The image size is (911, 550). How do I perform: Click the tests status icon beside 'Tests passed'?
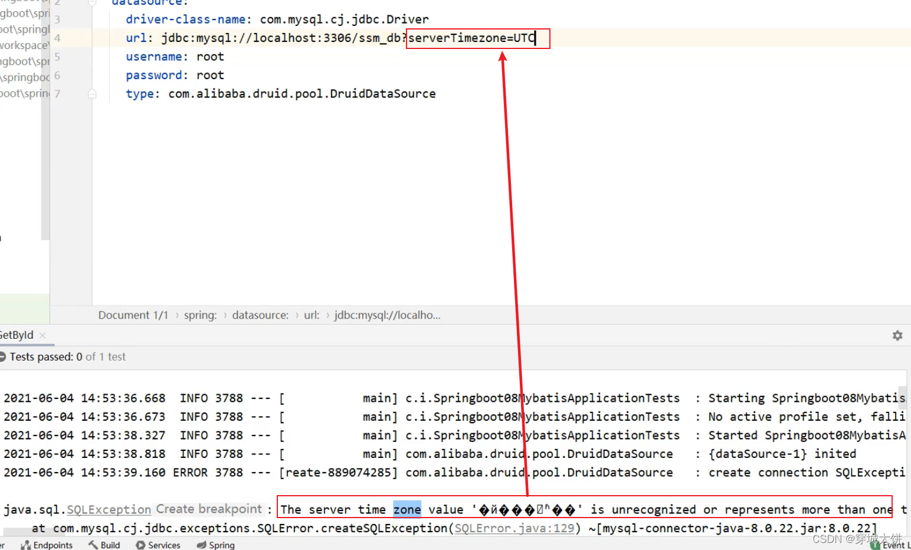click(x=2, y=357)
